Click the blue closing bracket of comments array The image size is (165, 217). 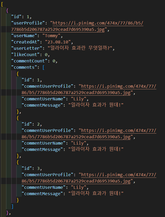tap(12, 206)
